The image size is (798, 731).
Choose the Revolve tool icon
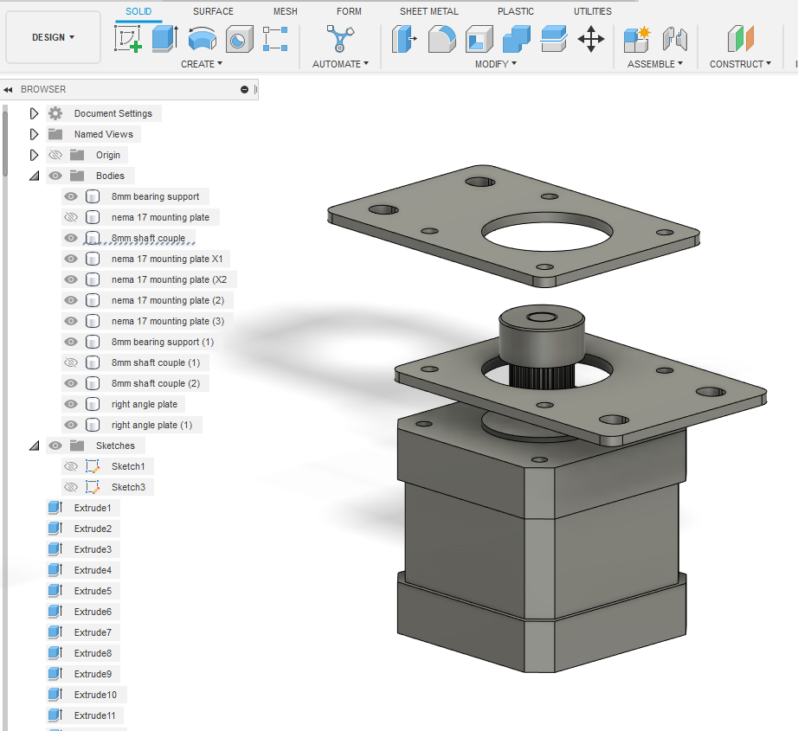point(202,39)
